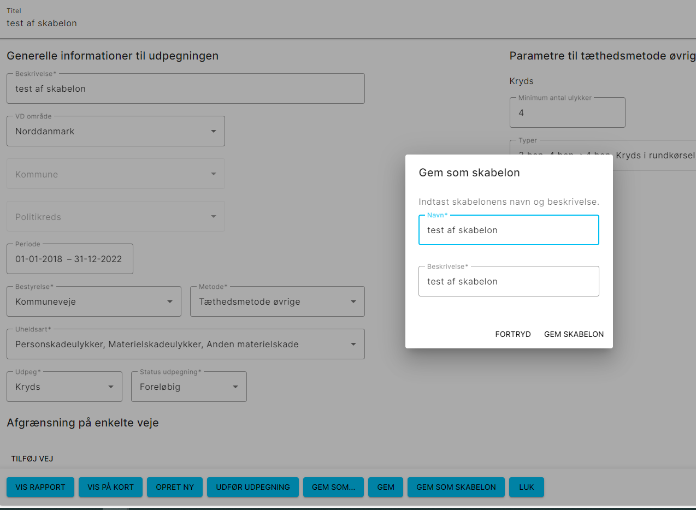This screenshot has height=510, width=696.
Task: Open the VD område dropdown
Action: coord(115,131)
